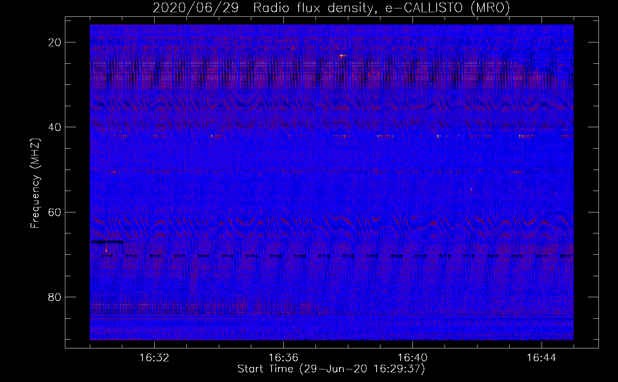Click the 16:40 time tick label
618x382 pixels.
413,358
